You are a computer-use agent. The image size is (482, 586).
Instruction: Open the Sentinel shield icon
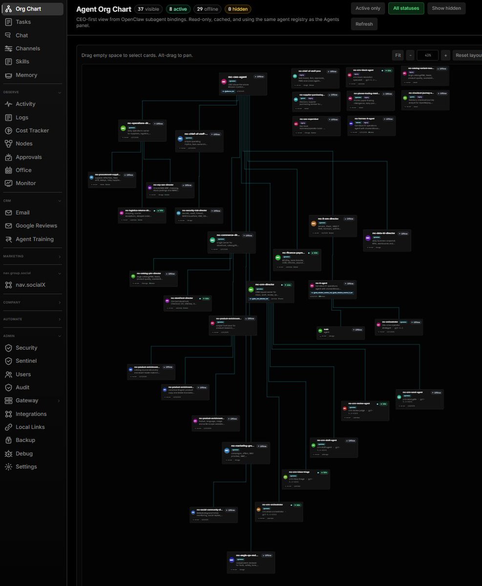click(x=8, y=361)
